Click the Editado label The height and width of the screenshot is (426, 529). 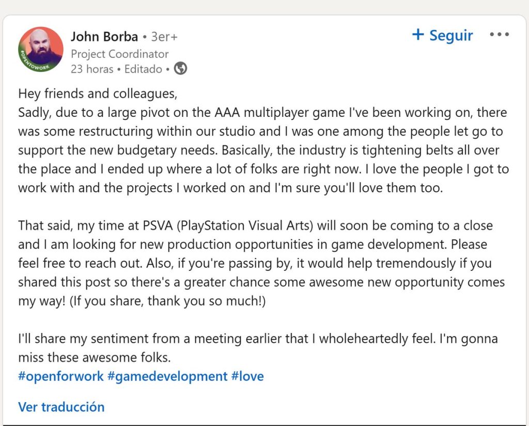pyautogui.click(x=143, y=69)
